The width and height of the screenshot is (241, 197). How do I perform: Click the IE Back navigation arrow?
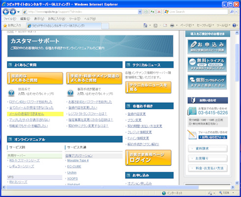(x=6, y=12)
